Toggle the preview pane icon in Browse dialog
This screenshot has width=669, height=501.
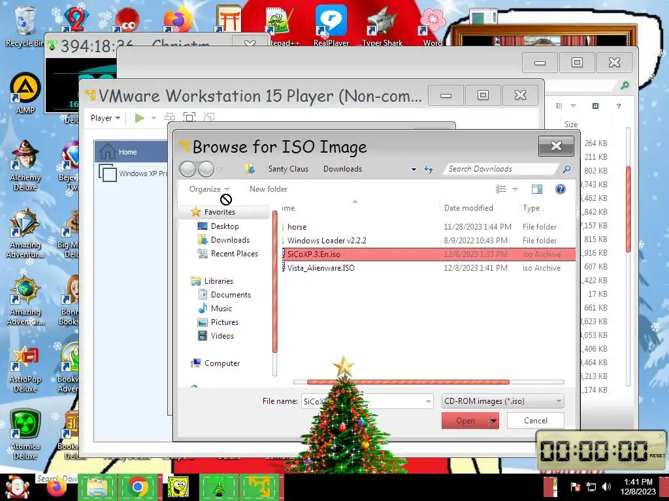tap(537, 189)
